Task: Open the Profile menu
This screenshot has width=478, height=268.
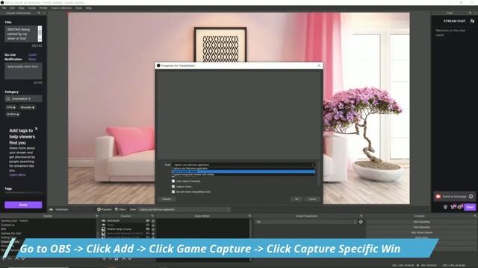Action: click(x=43, y=8)
